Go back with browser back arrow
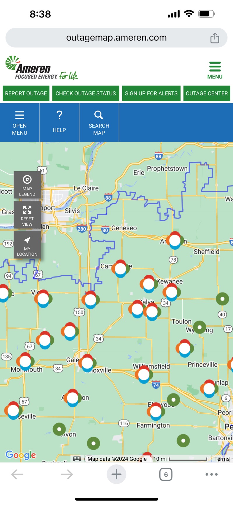 point(17,474)
